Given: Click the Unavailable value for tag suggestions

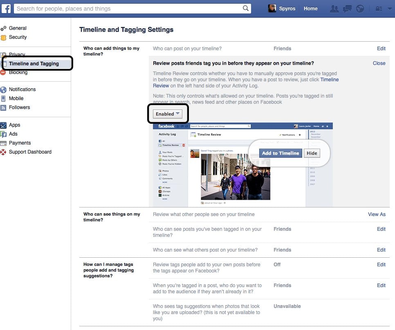Looking at the screenshot, I should pos(287,306).
